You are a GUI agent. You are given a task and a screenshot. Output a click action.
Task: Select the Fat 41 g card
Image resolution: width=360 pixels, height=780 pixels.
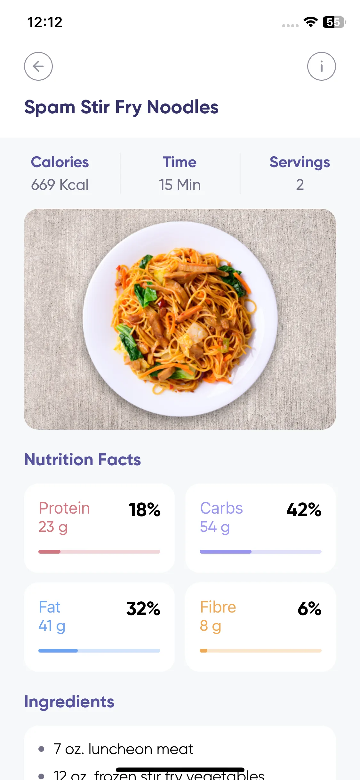click(99, 627)
